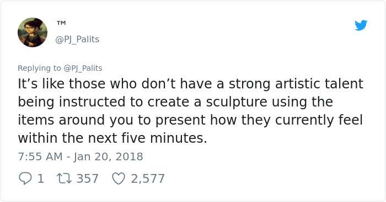Viewport: 386px width, 202px height.
Task: Click the phrase five minutes in tweet
Action: [164, 138]
